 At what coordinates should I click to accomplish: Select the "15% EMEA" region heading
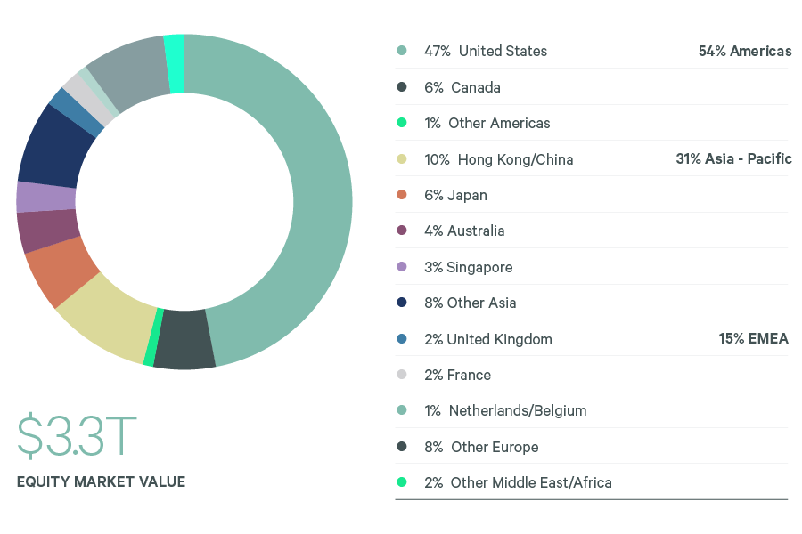(x=753, y=339)
